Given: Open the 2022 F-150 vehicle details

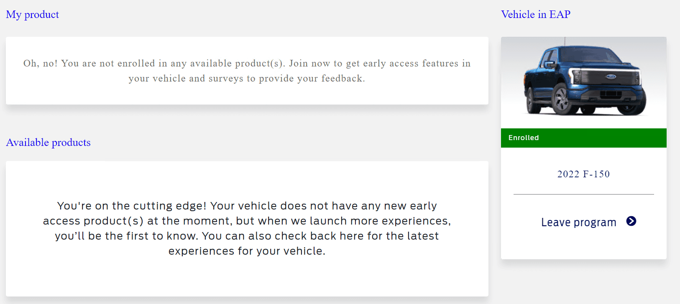Looking at the screenshot, I should tap(583, 174).
